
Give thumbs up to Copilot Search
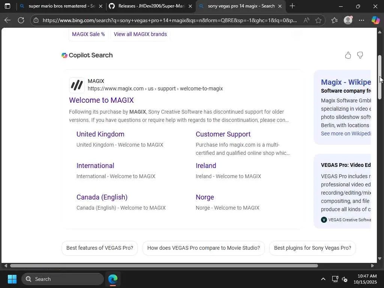pyautogui.click(x=348, y=55)
